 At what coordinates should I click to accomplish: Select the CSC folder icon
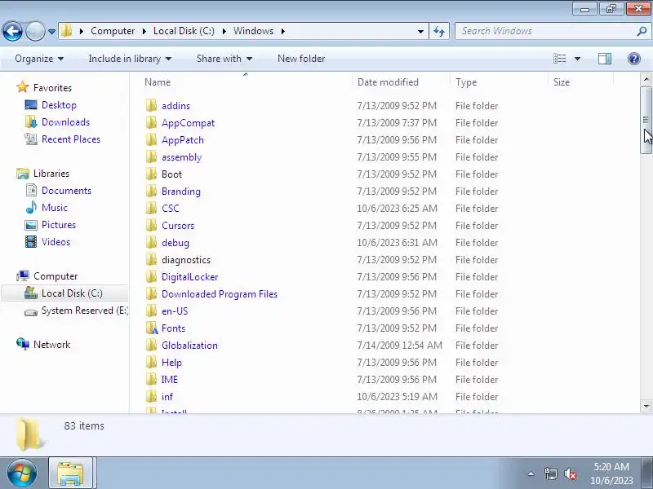(x=152, y=208)
